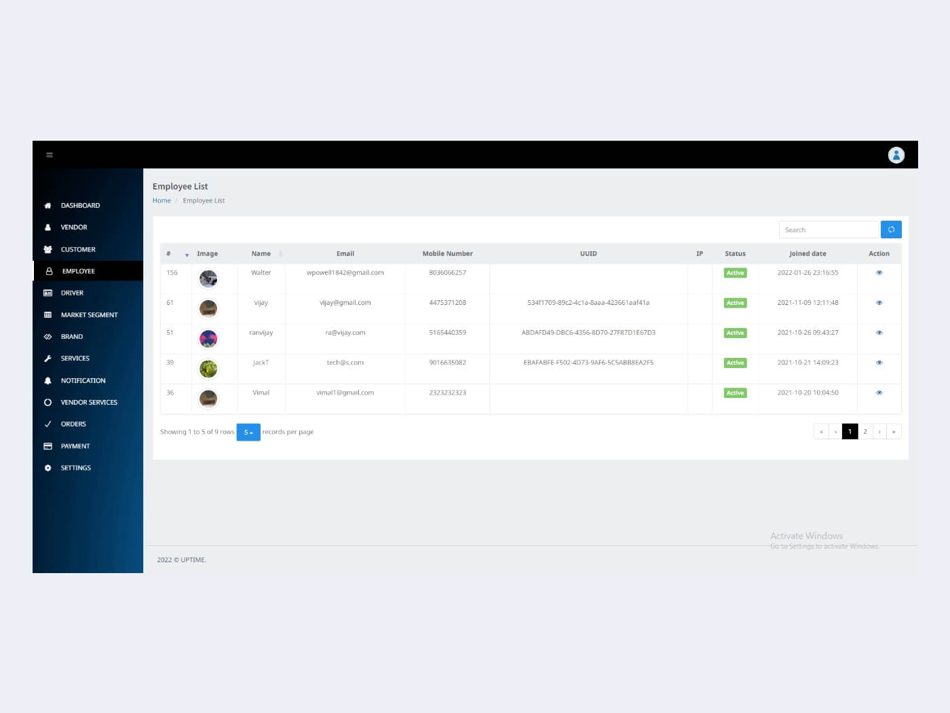Click the Payment card icon in sidebar
This screenshot has width=950, height=713.
pyautogui.click(x=47, y=446)
